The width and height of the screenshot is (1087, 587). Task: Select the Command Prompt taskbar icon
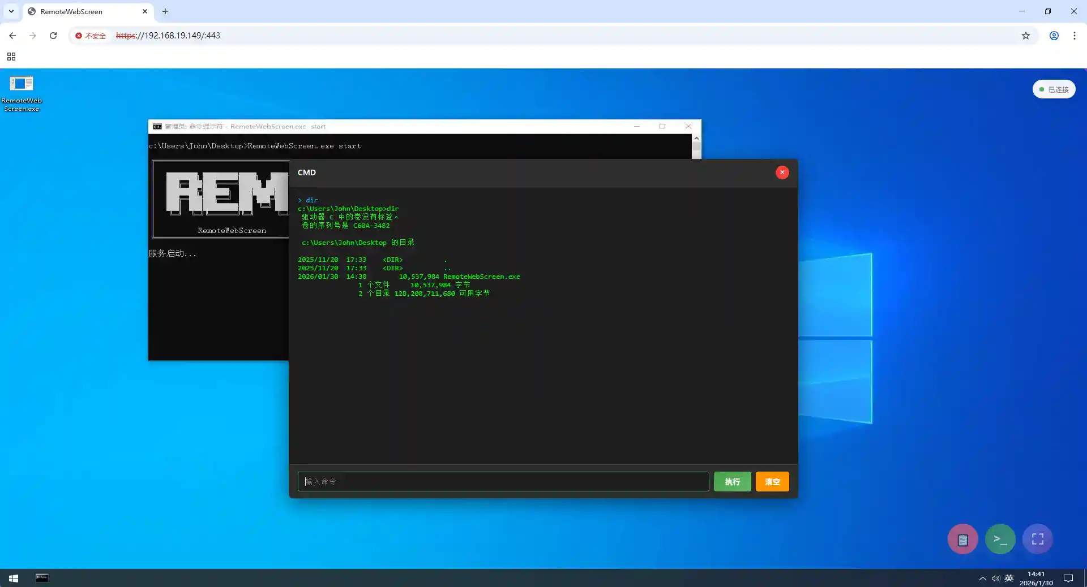click(x=42, y=578)
